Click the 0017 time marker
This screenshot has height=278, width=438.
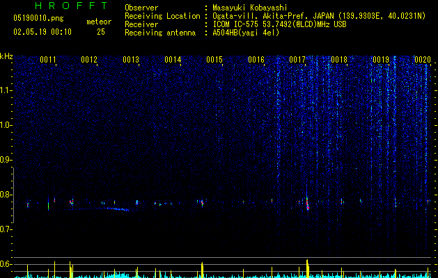[x=297, y=59]
